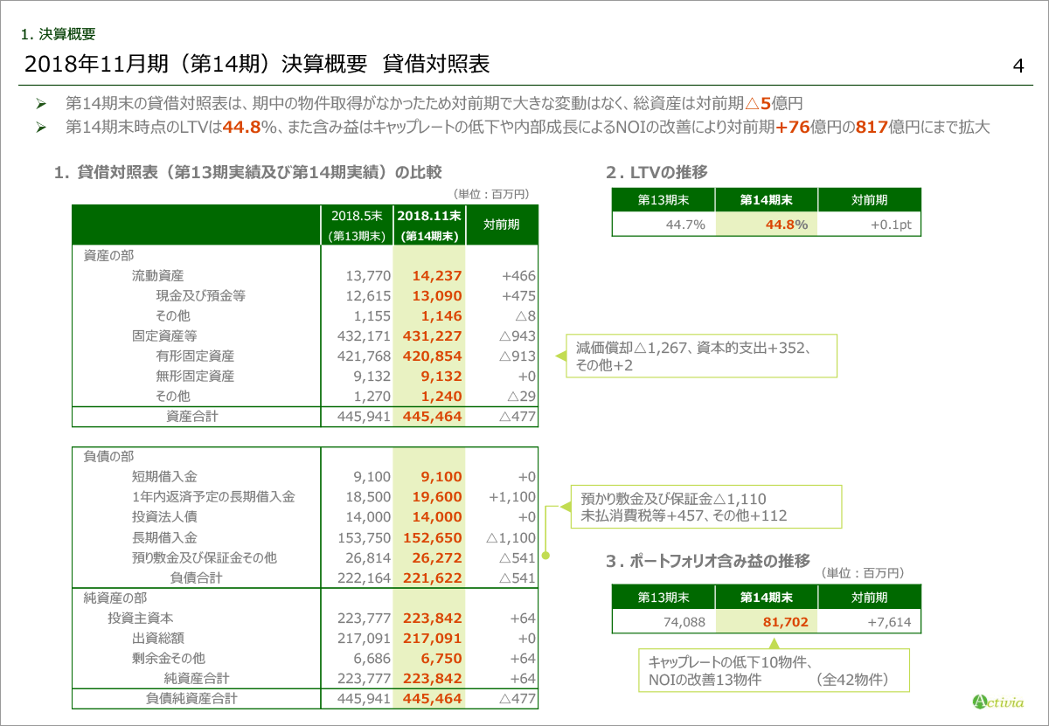Click the キャップレートの低下10物件 callout box
The width and height of the screenshot is (1049, 726).
point(774,670)
